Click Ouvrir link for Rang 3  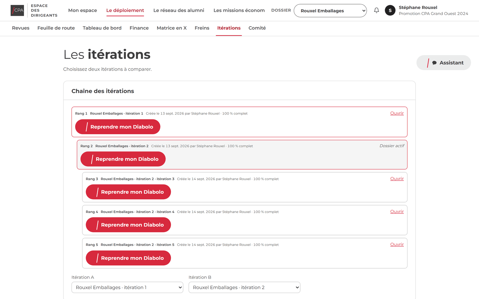coord(397,179)
